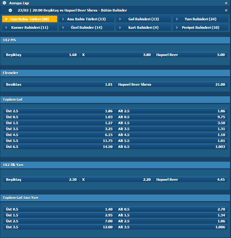The width and height of the screenshot is (231, 238).
Task: Bet on Beşiktaş 1.68 in 1X2 MS
Action: 41,55
